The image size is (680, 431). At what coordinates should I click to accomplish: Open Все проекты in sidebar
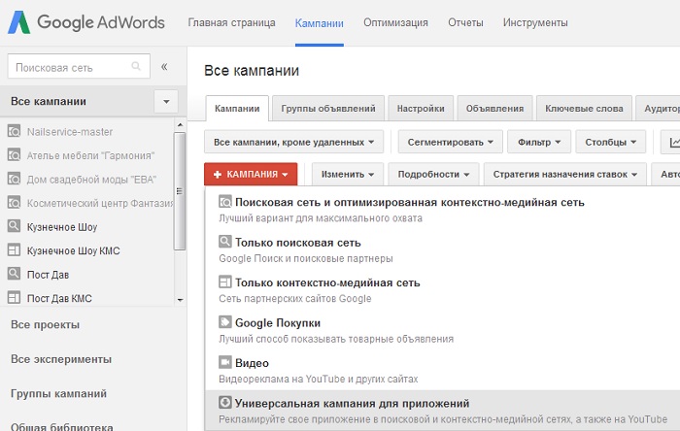pyautogui.click(x=45, y=324)
